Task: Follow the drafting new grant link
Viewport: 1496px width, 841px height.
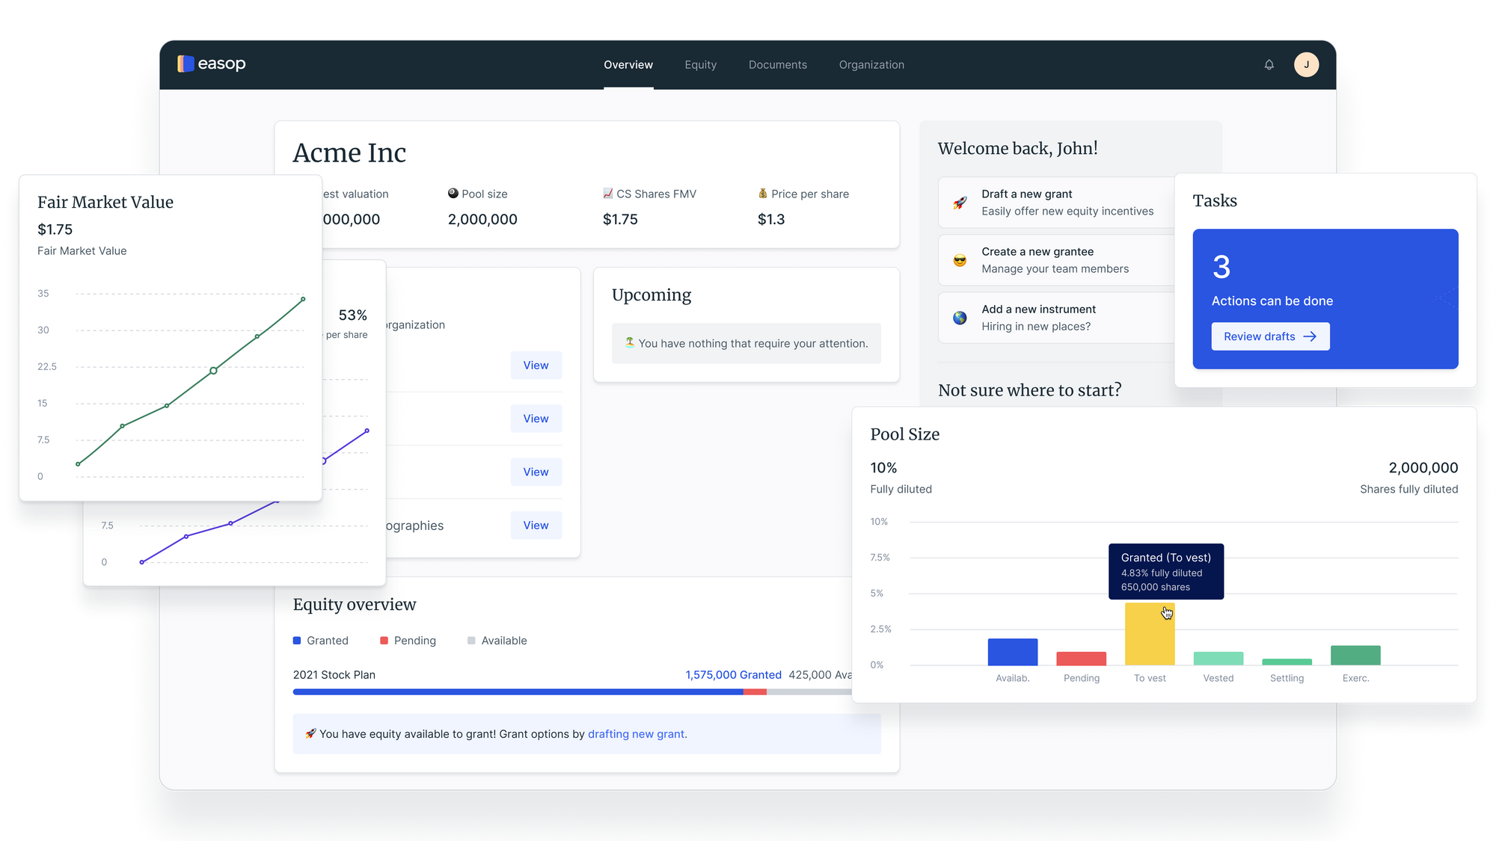Action: (637, 734)
